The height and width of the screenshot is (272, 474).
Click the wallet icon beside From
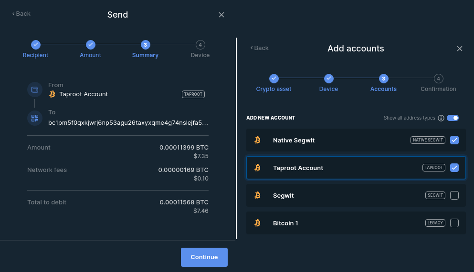(x=35, y=90)
